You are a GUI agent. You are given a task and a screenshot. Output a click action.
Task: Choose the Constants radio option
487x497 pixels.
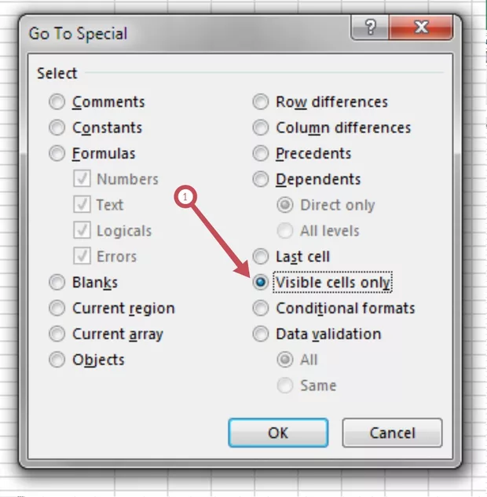(57, 128)
